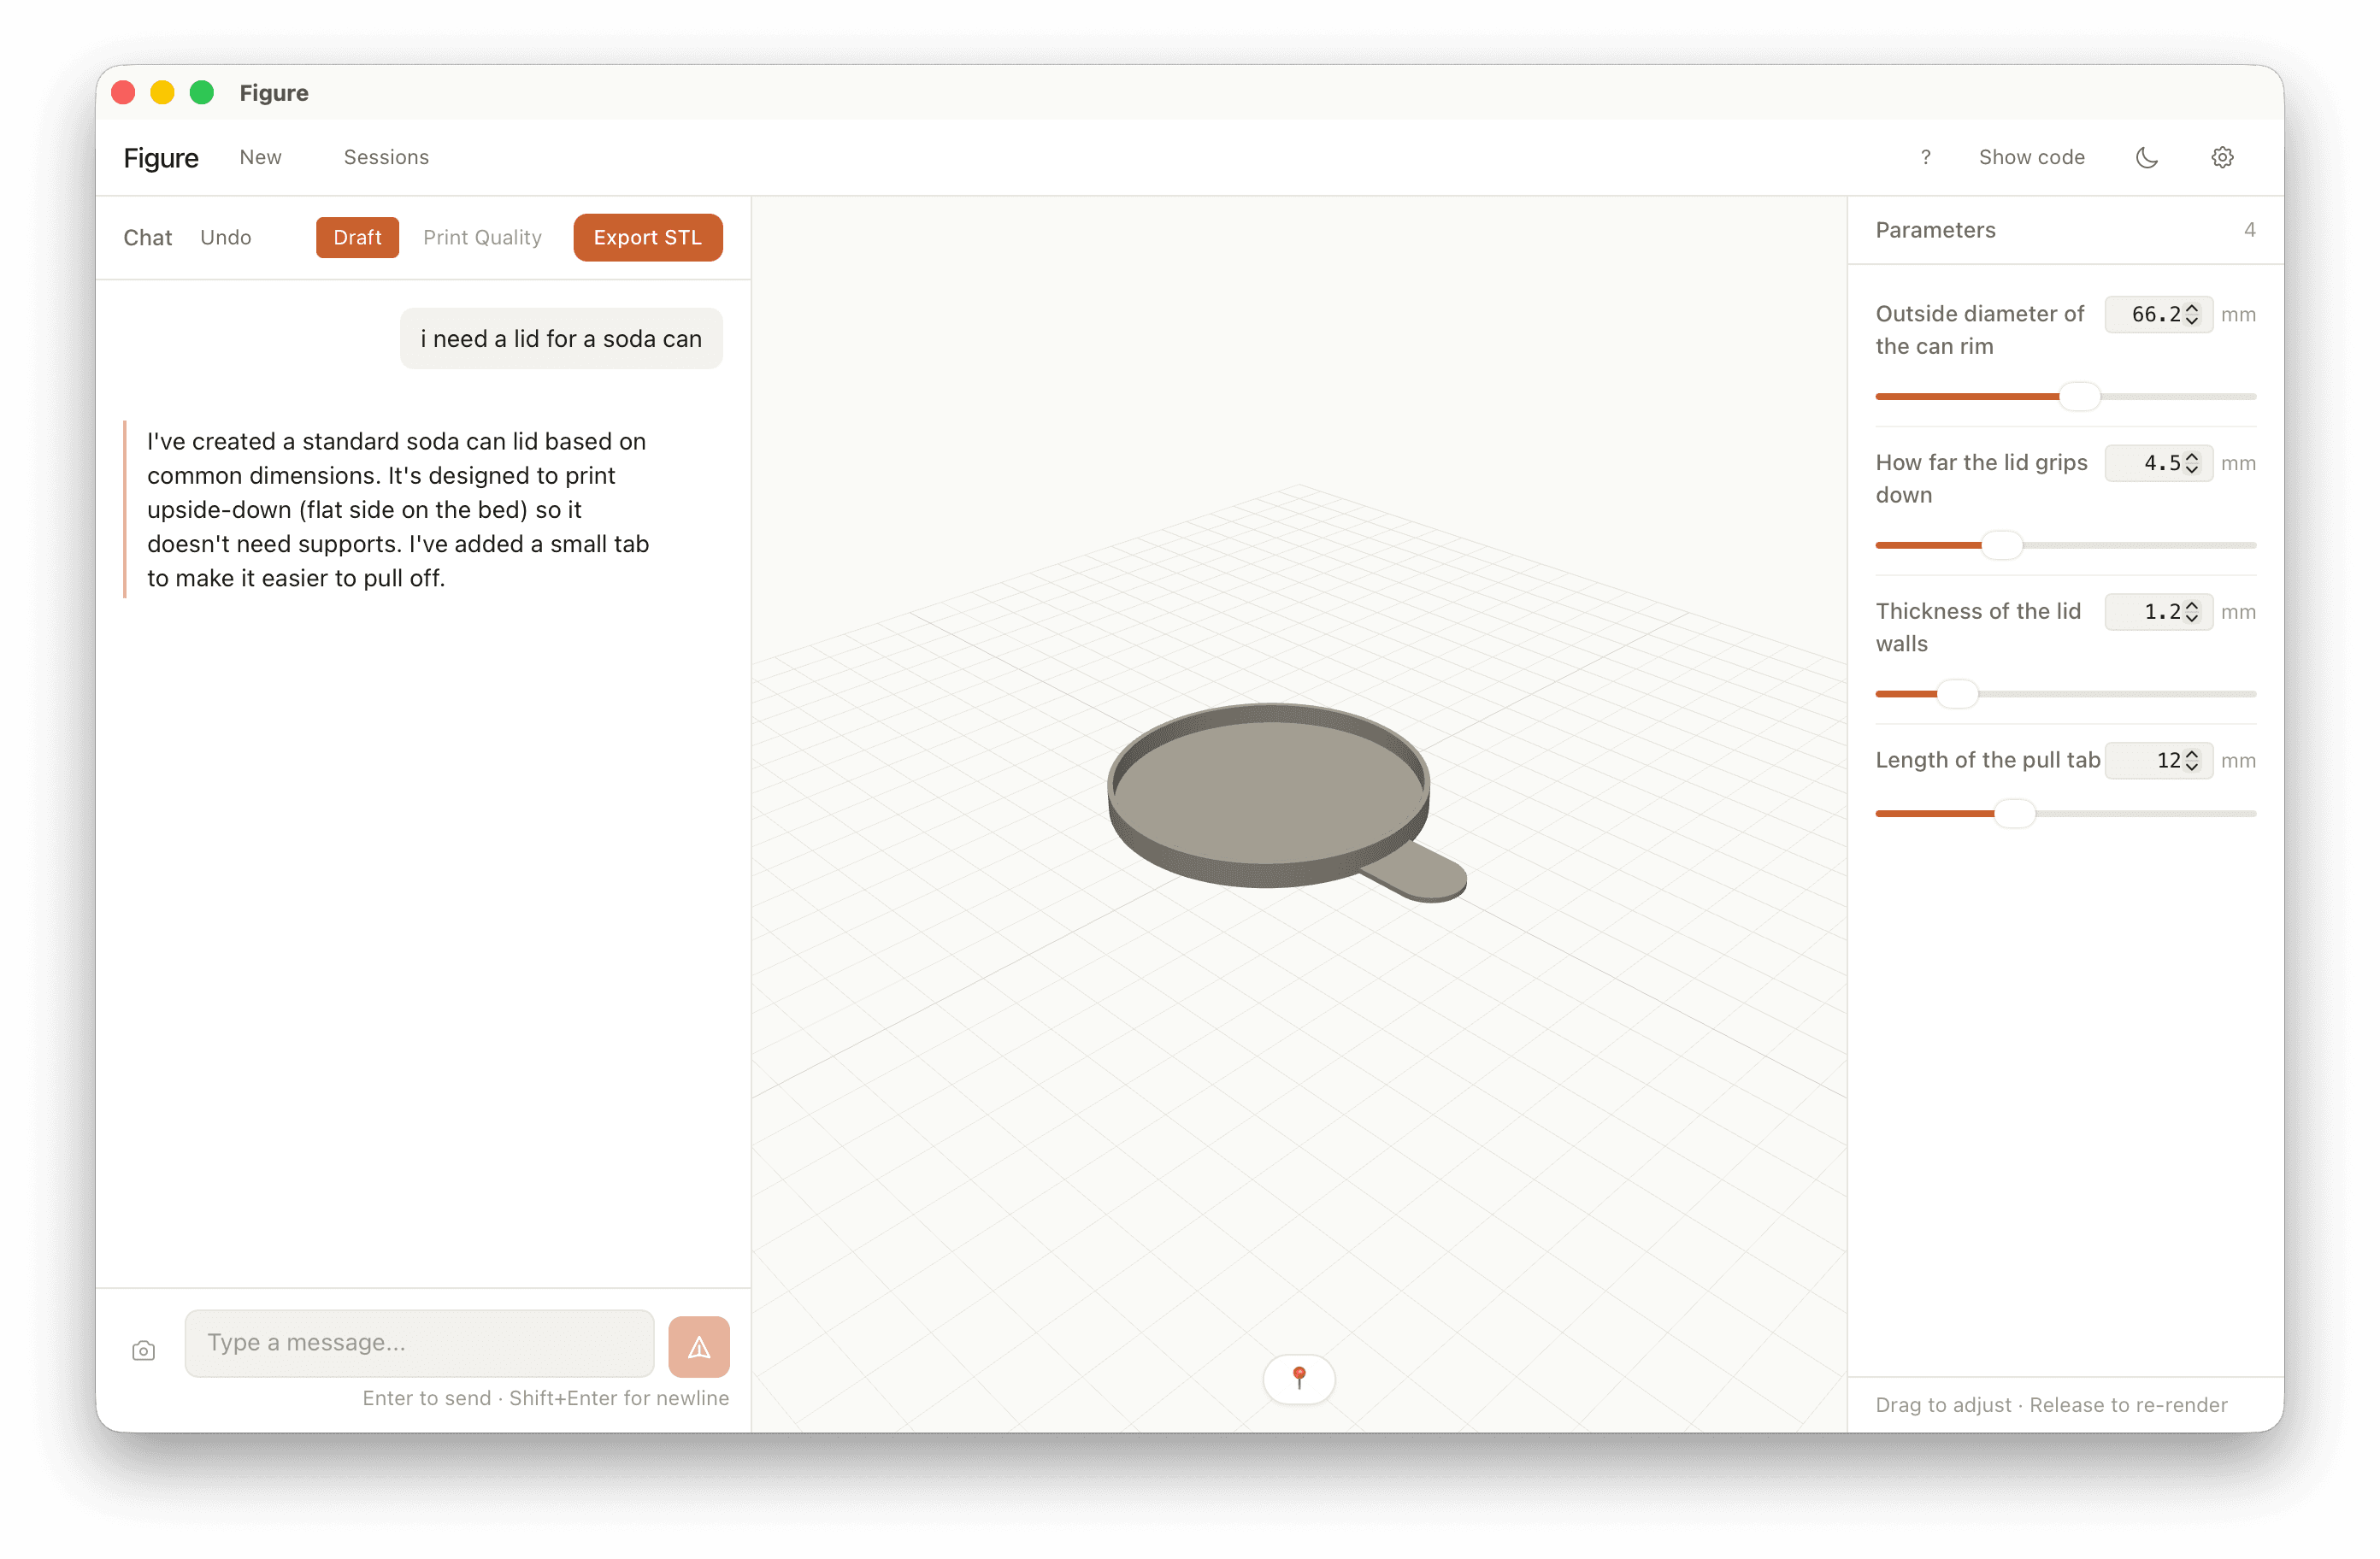Click the parameter count '4'
The height and width of the screenshot is (1559, 2380).
(2249, 230)
